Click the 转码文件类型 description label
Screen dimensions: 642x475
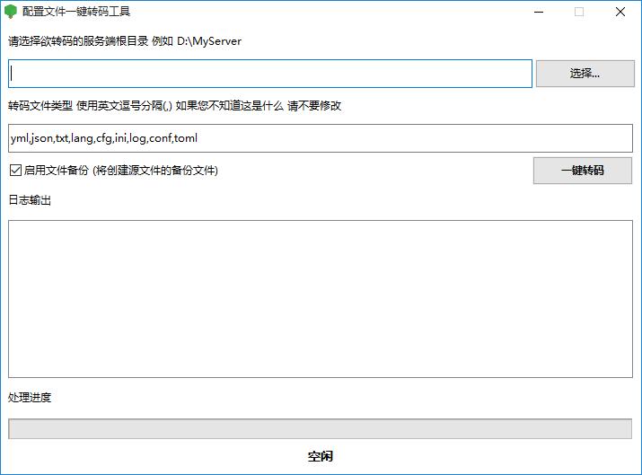[175, 106]
